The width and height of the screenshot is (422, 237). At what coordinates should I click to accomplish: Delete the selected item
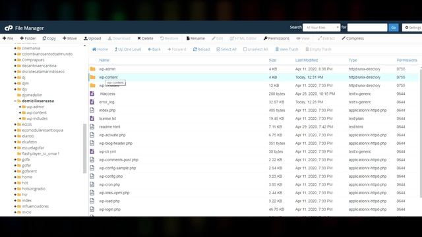coord(145,38)
